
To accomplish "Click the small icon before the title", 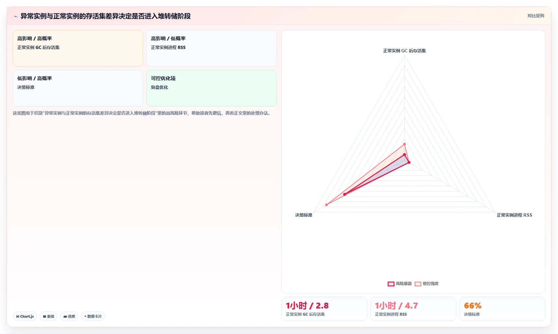I will (x=15, y=16).
